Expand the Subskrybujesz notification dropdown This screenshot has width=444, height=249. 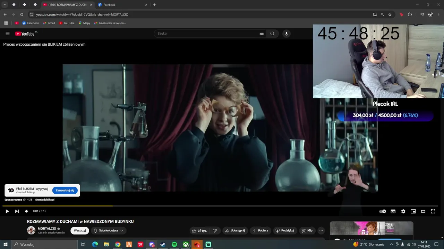click(x=108, y=231)
